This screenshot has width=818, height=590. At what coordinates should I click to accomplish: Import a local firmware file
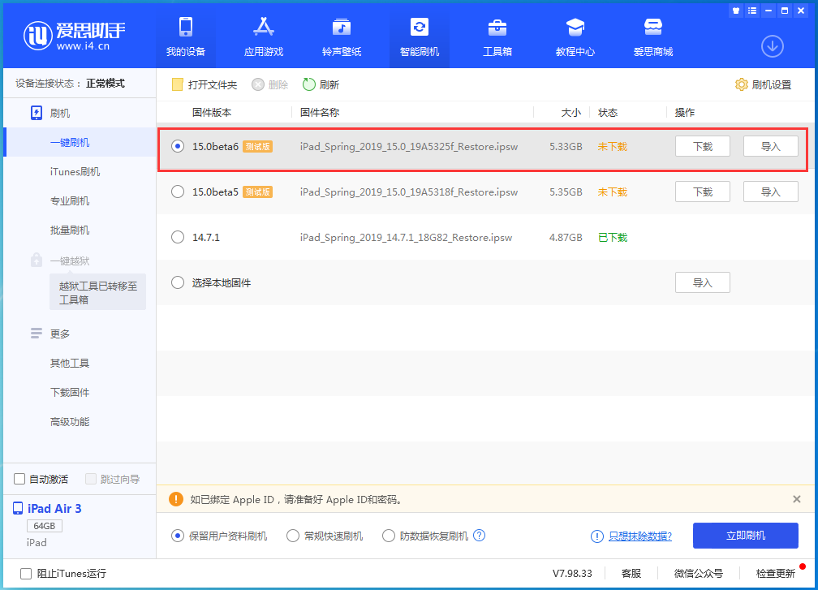[702, 282]
